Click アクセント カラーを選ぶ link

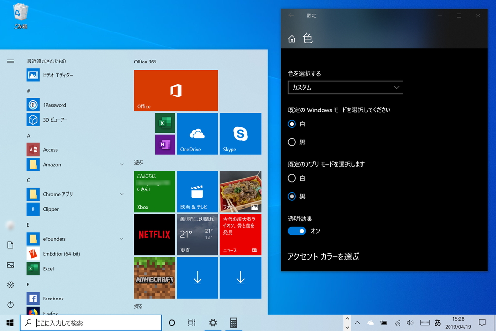click(322, 257)
